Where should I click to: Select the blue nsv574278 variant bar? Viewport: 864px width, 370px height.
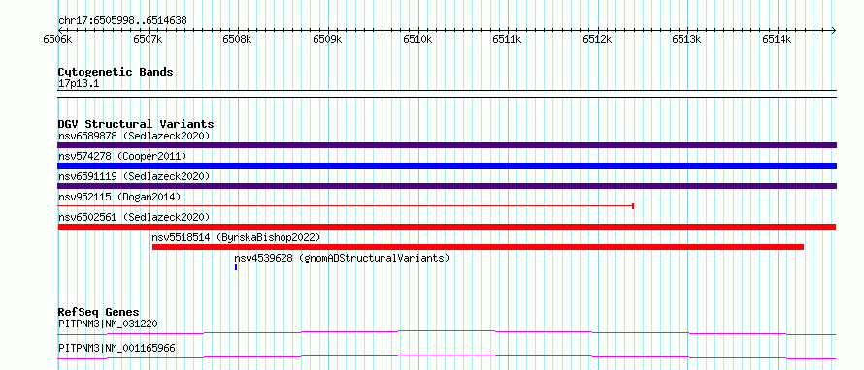tap(447, 166)
